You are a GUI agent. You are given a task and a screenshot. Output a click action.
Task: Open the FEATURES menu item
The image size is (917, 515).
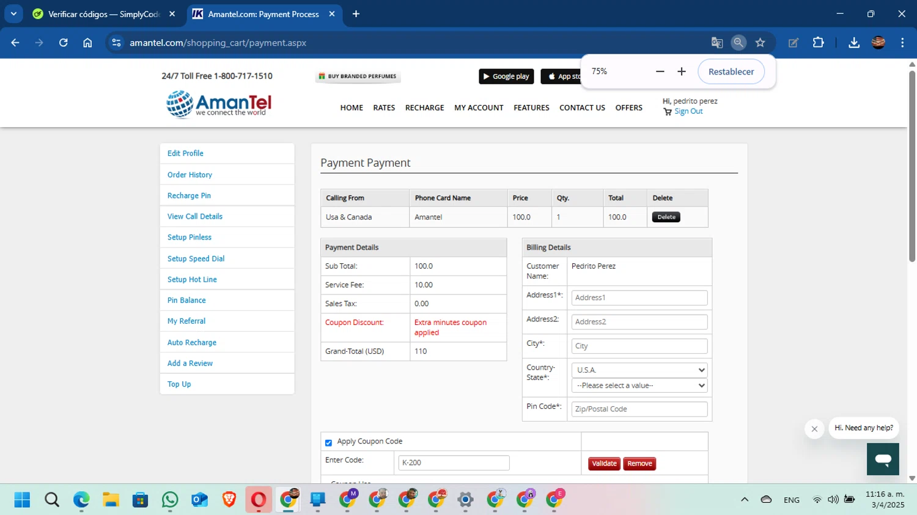tap(531, 108)
